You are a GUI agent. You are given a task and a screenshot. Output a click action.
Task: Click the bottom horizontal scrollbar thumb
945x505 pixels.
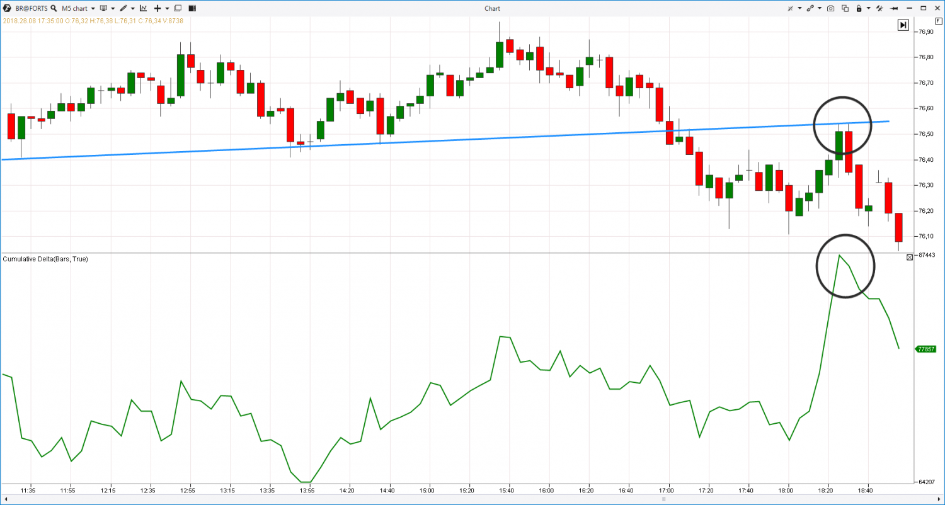click(663, 499)
